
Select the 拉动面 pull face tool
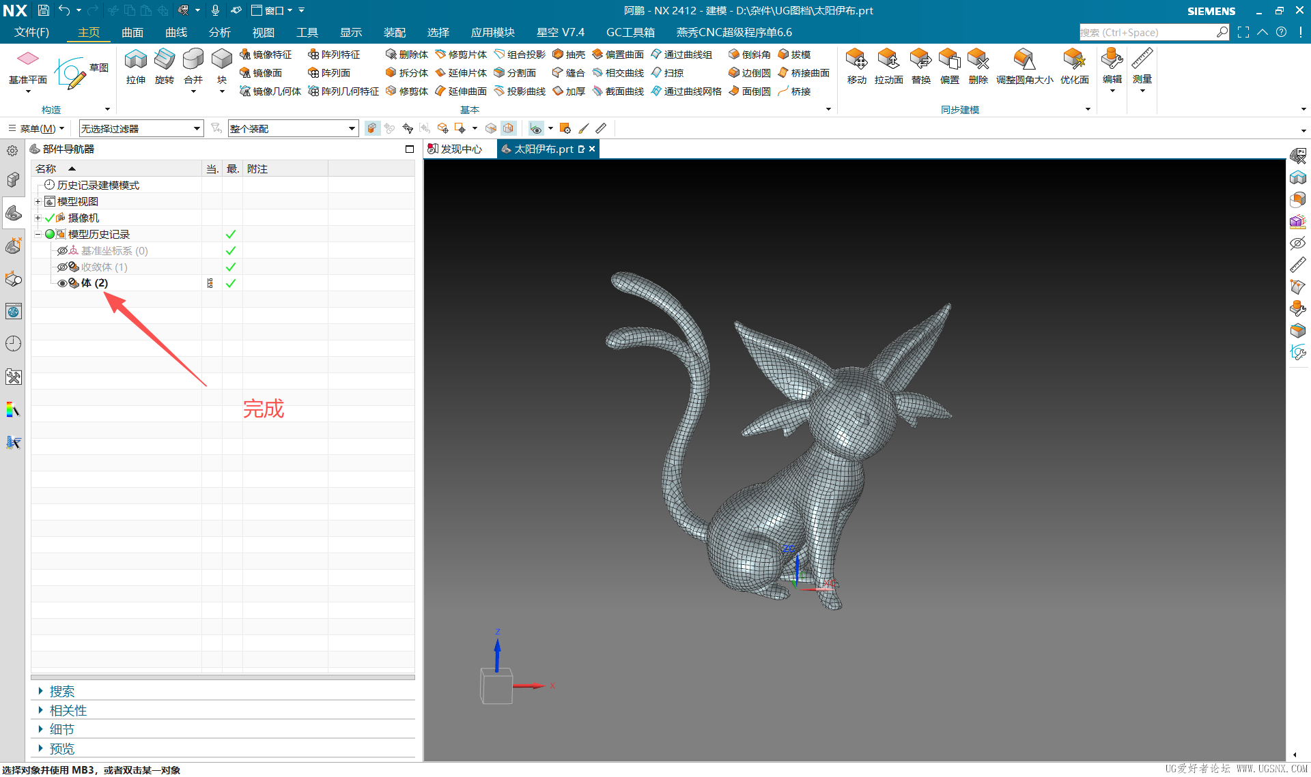point(888,67)
